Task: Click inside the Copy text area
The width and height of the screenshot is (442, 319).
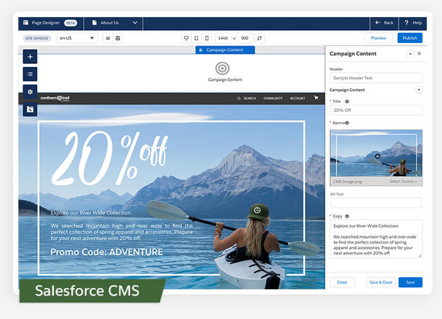Action: 376,239
